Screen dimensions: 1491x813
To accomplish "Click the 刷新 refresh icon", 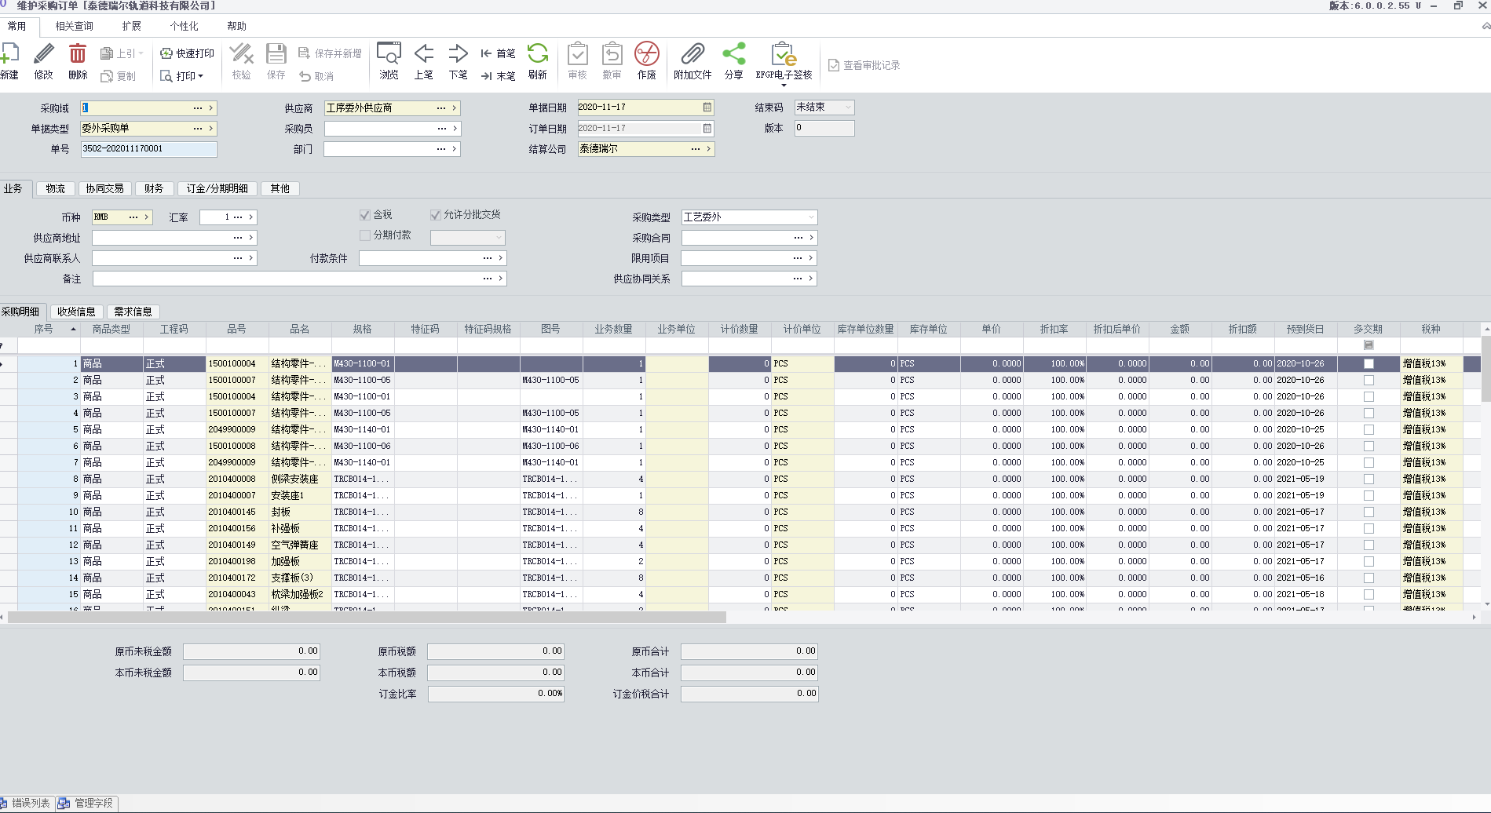I will pyautogui.click(x=538, y=54).
